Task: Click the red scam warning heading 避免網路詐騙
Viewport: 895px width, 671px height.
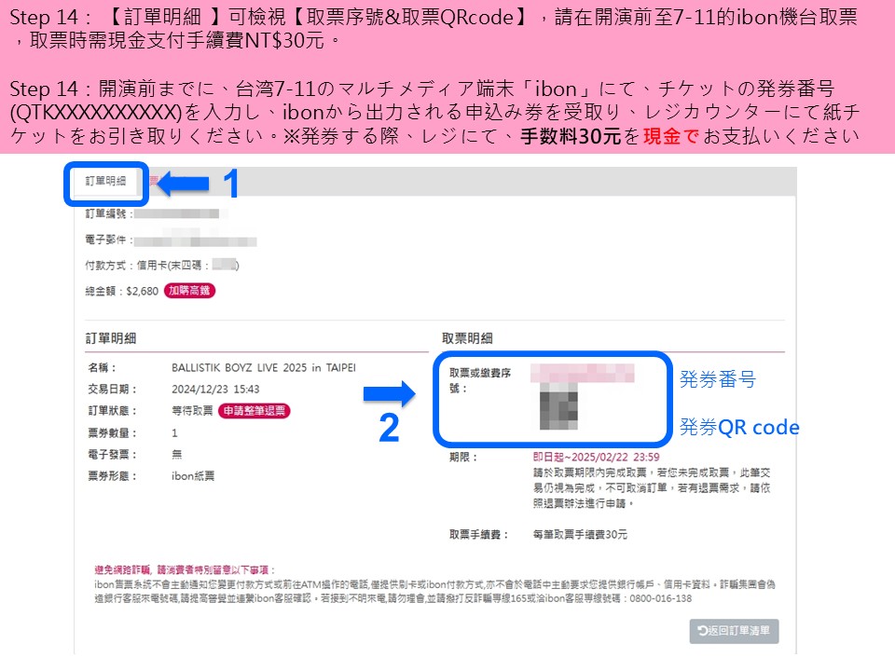Action: point(123,569)
